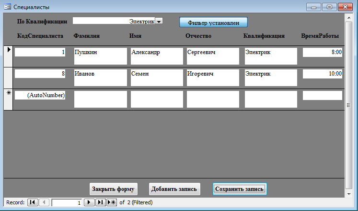Go to last record navigation button
The height and width of the screenshot is (211, 358).
coord(101,202)
